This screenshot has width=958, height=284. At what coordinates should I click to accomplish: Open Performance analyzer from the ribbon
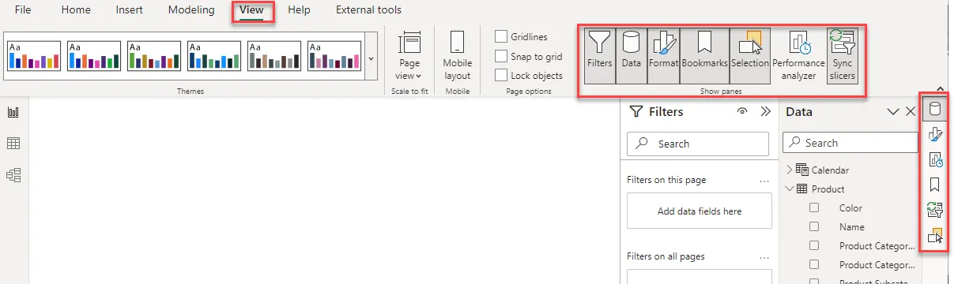[798, 55]
